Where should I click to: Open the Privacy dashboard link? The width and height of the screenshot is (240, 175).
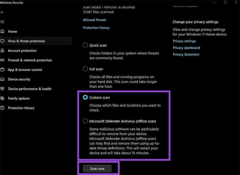(186, 48)
